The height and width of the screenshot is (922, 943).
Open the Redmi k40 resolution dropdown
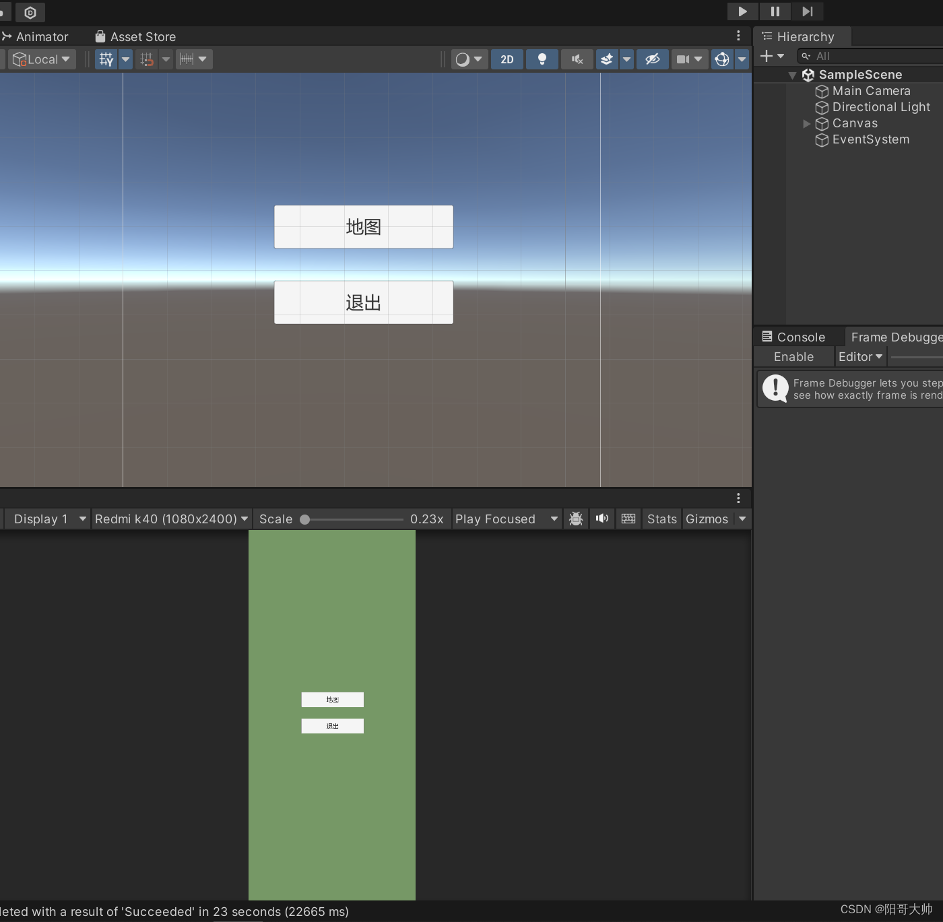point(170,519)
